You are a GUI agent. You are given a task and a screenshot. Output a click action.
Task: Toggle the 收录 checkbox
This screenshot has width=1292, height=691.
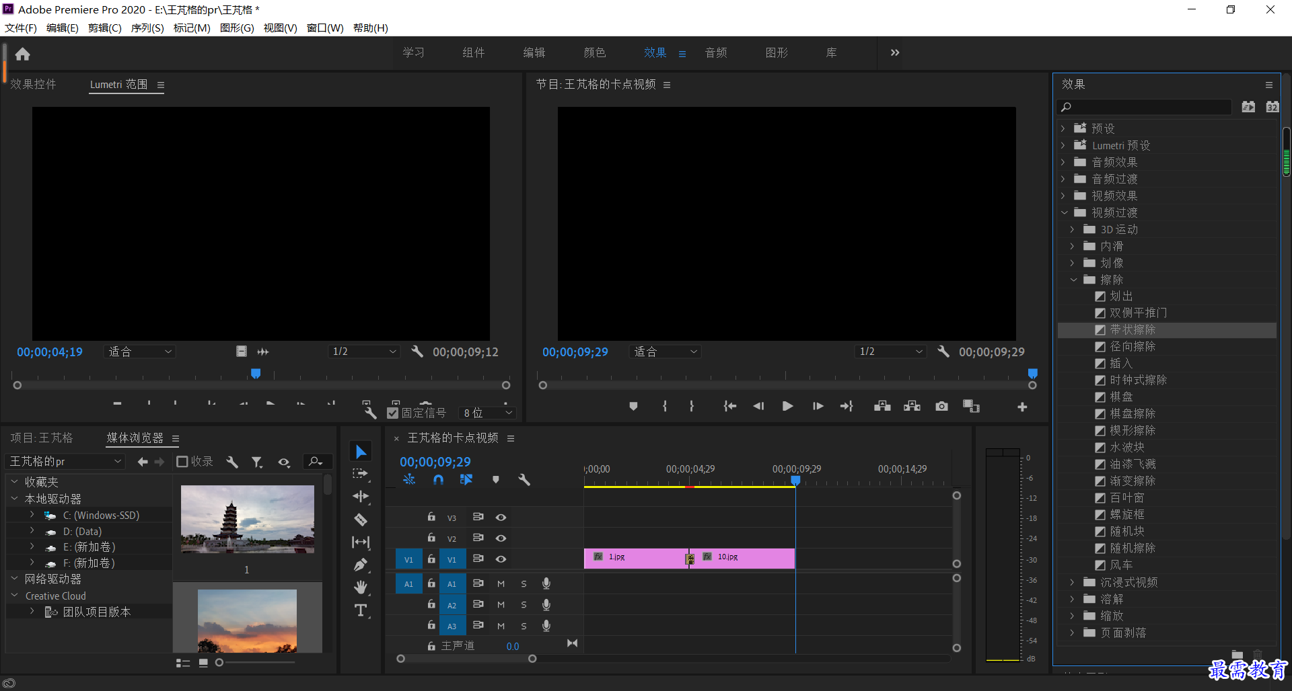[182, 461]
